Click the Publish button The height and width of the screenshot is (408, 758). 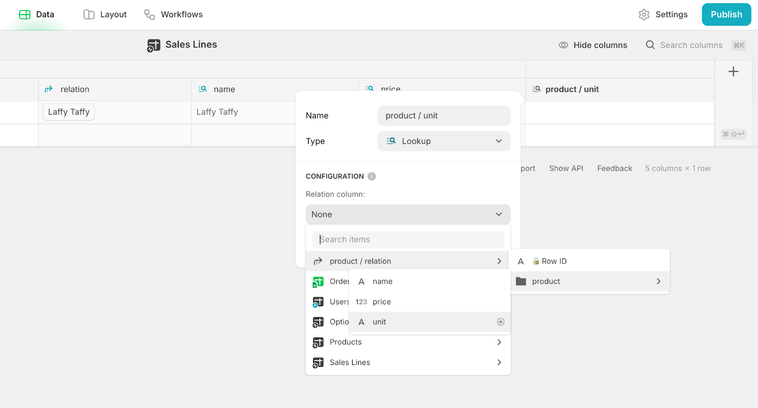point(726,15)
